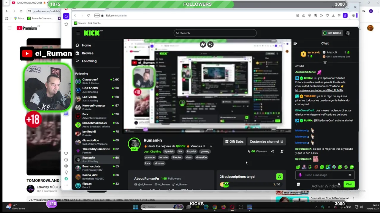Screen dimensions: 380x213
Task: Open emoji picker in chat input
Action: coord(350,175)
